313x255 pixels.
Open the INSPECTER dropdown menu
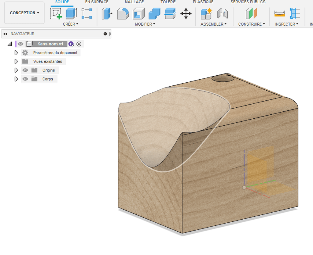point(287,24)
